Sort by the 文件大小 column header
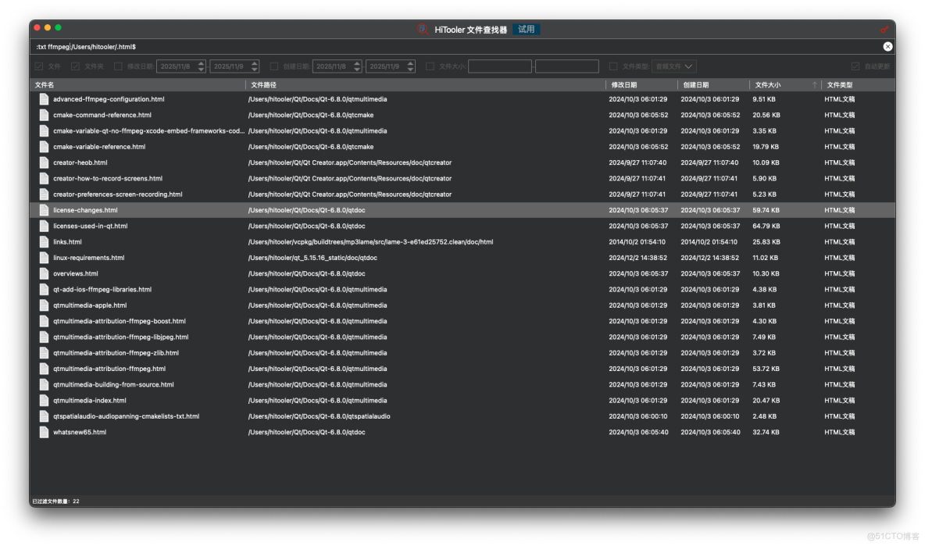 (786, 85)
